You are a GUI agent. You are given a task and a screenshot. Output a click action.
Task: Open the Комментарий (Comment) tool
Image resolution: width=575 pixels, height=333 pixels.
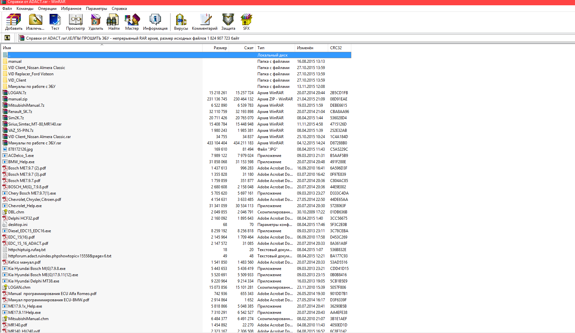(x=205, y=22)
